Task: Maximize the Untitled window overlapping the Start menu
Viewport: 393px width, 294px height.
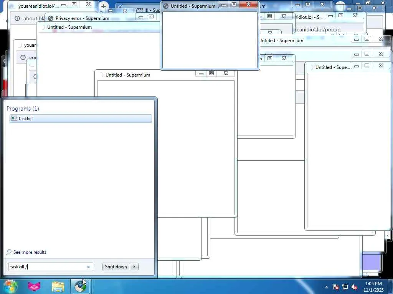Action: coord(211,73)
